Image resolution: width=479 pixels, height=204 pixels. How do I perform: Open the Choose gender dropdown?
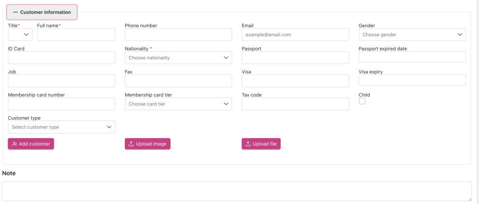click(412, 35)
